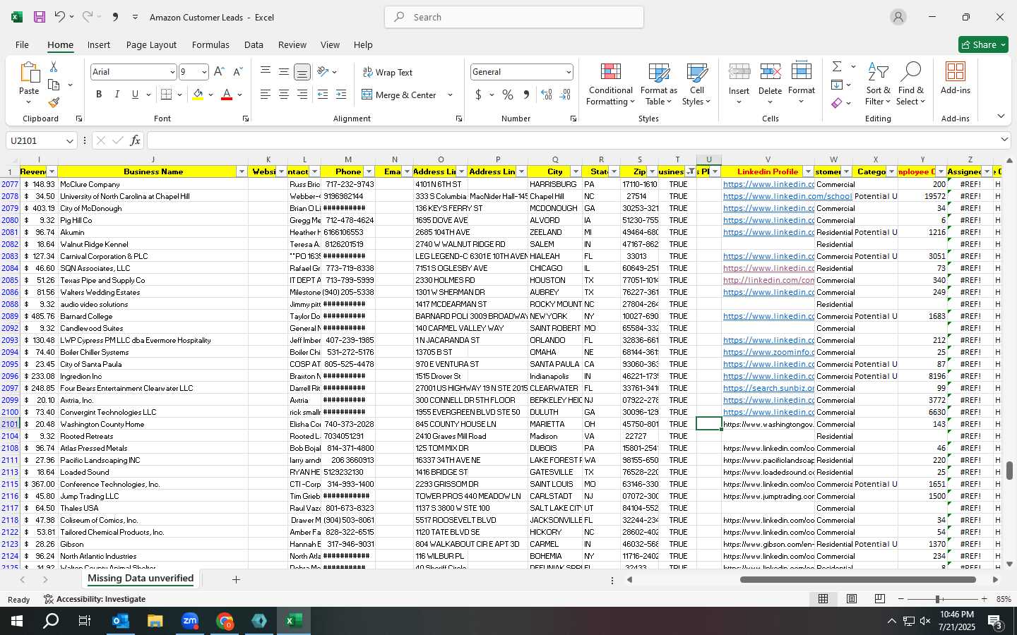
Task: Click the Share button
Action: click(983, 44)
